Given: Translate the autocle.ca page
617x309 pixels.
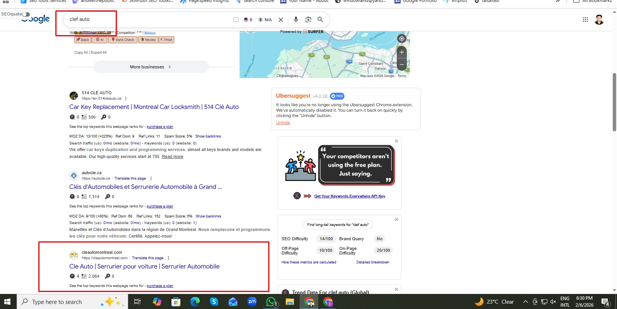Looking at the screenshot, I should tap(130, 178).
